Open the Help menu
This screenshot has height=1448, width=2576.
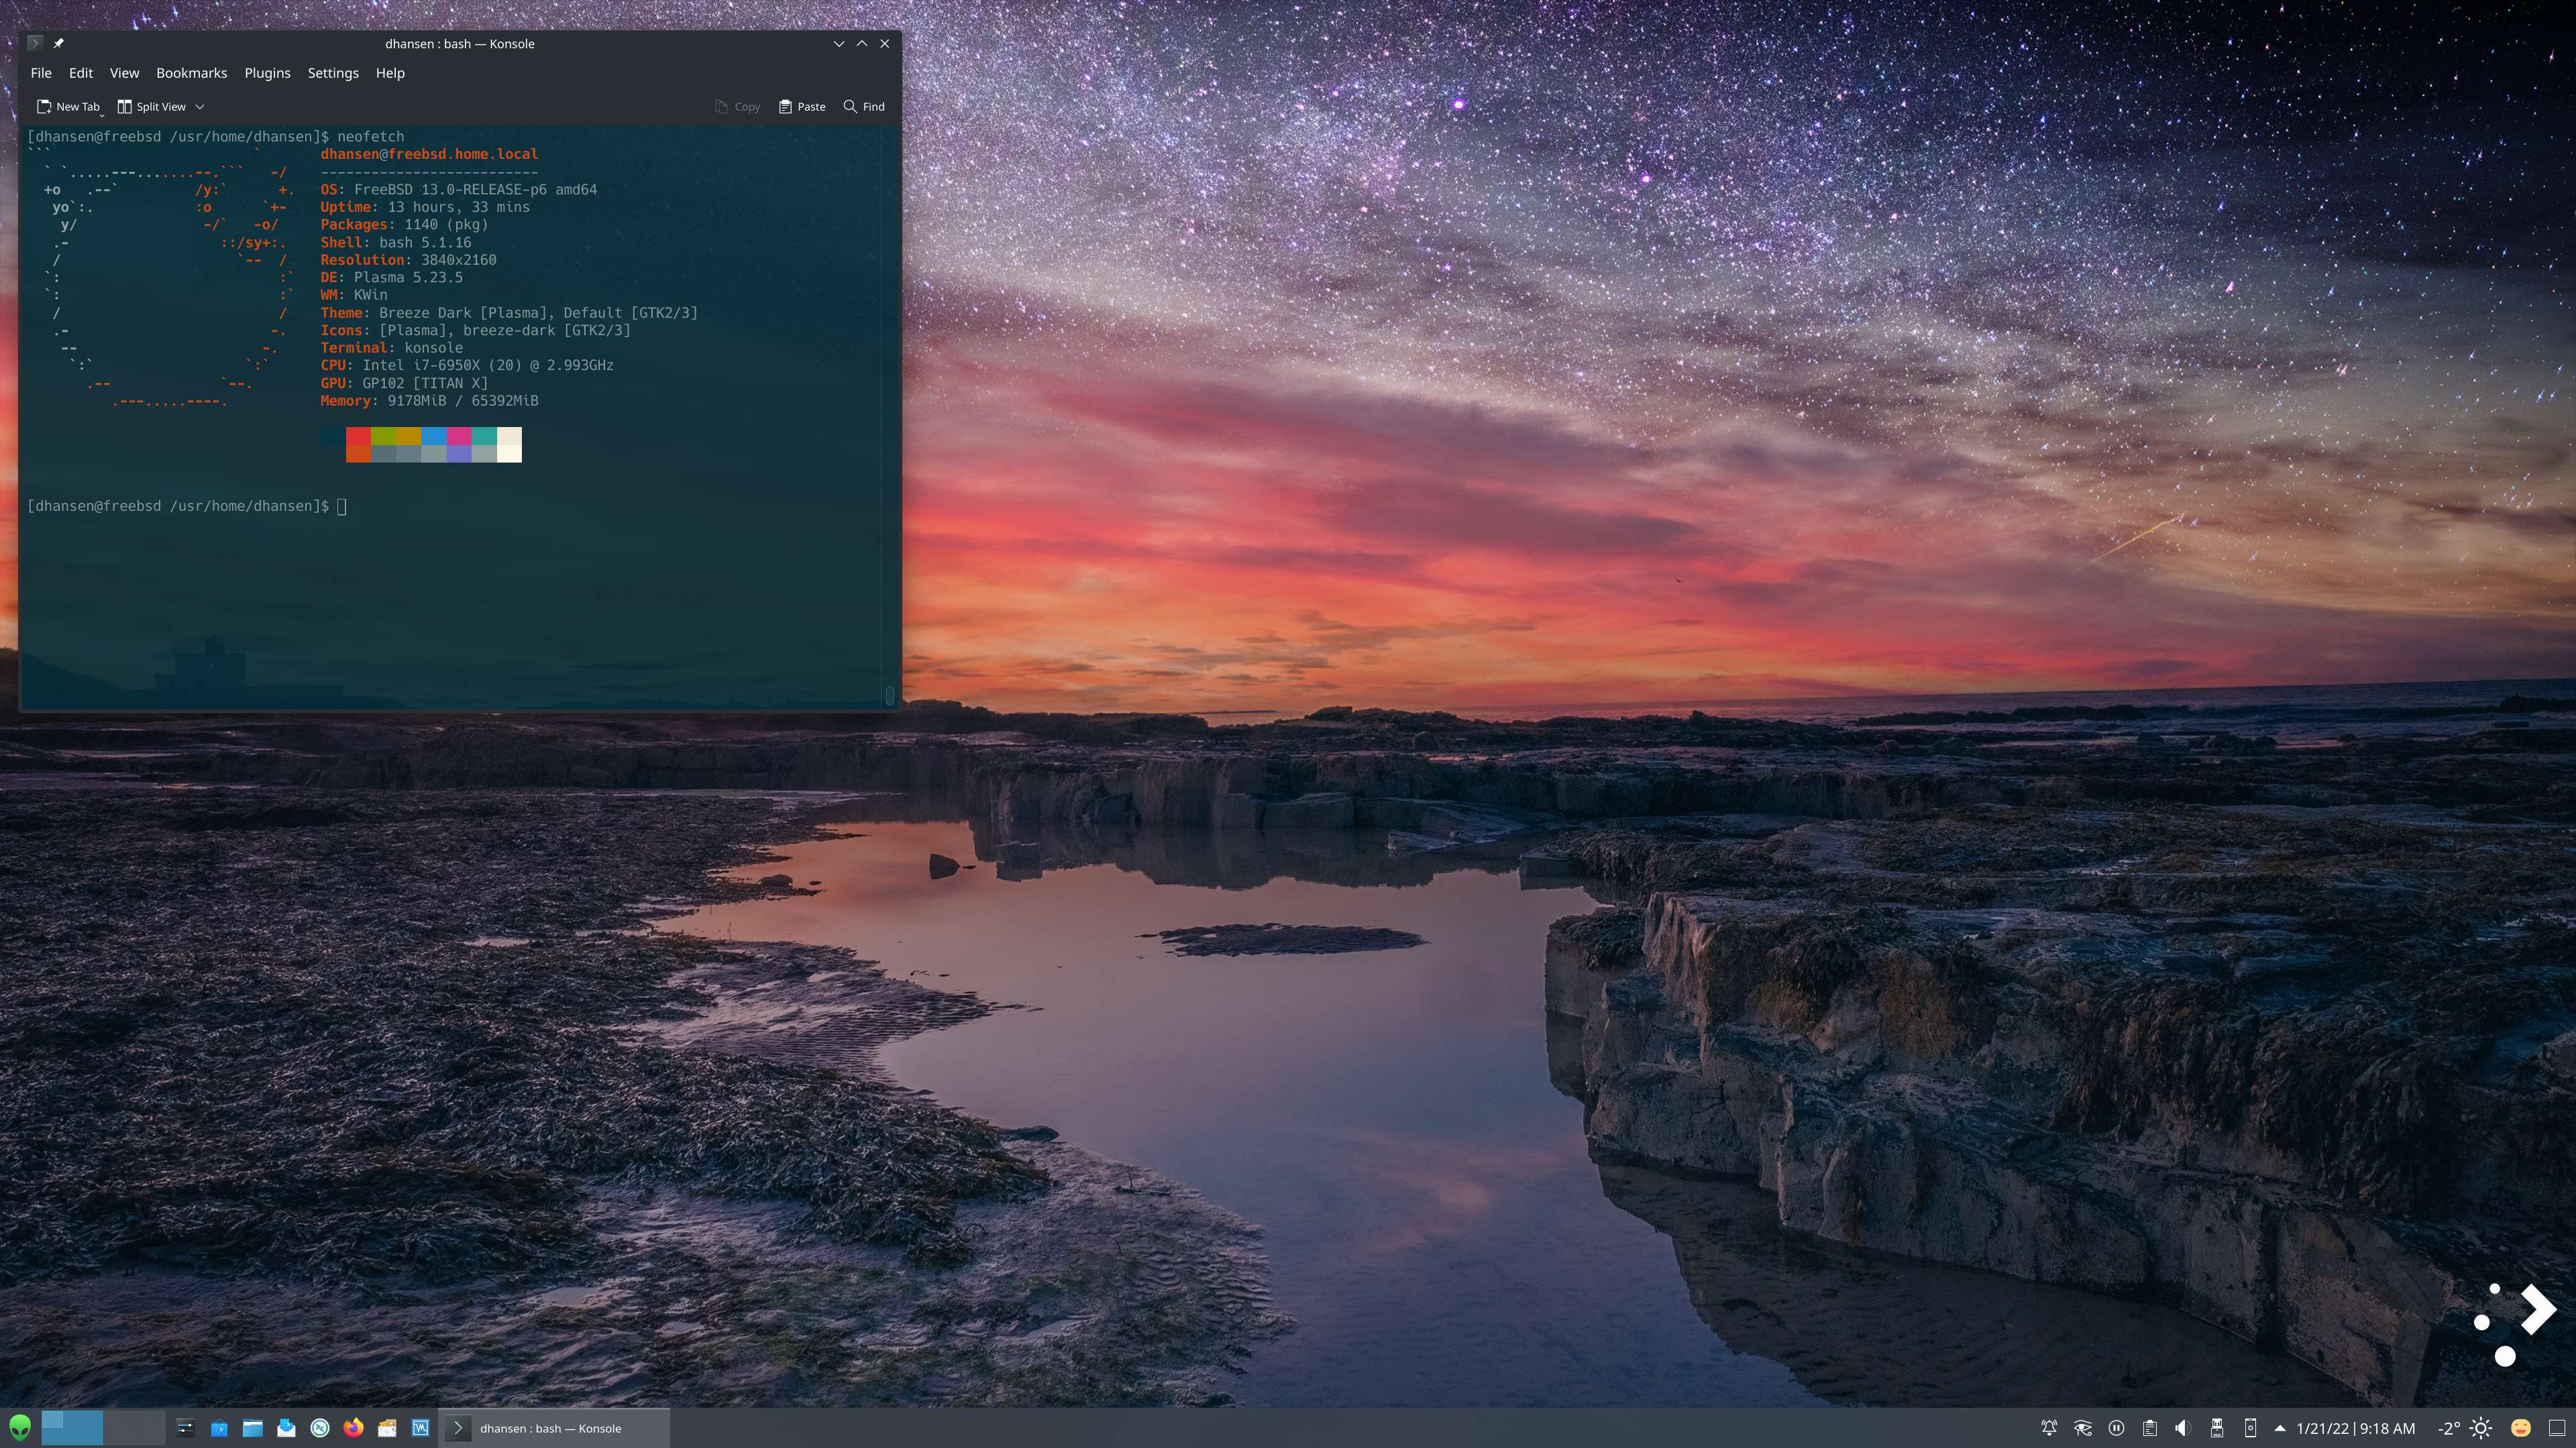pyautogui.click(x=390, y=73)
